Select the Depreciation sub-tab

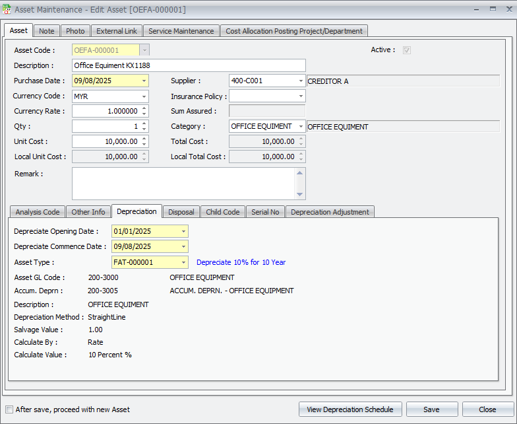point(137,211)
